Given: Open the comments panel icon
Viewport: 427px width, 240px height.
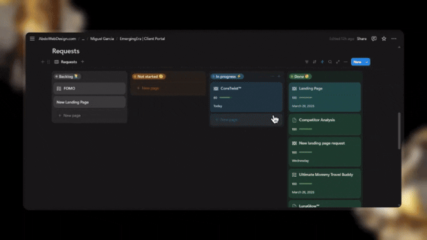Looking at the screenshot, I should 374,39.
